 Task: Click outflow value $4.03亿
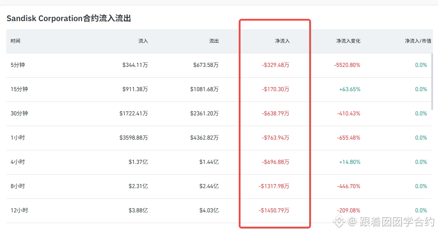209,211
